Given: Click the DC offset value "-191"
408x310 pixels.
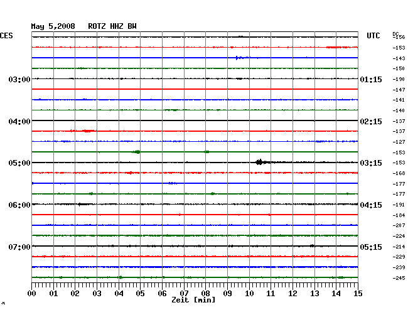Looking at the screenshot, I should coord(399,205).
